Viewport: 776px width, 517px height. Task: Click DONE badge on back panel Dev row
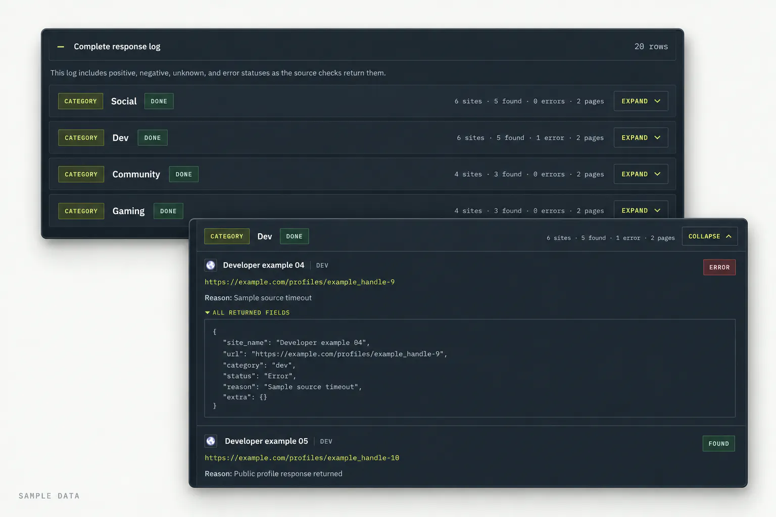(153, 138)
